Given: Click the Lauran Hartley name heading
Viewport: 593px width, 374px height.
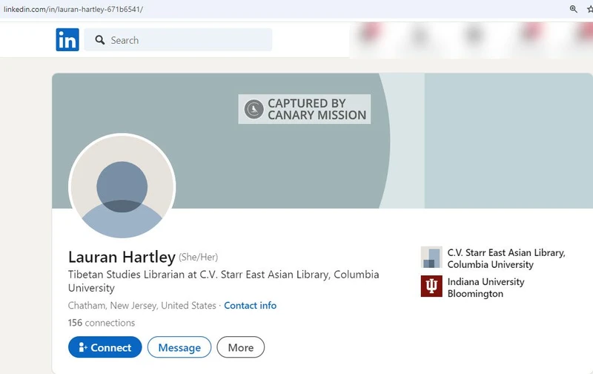Looking at the screenshot, I should [122, 257].
